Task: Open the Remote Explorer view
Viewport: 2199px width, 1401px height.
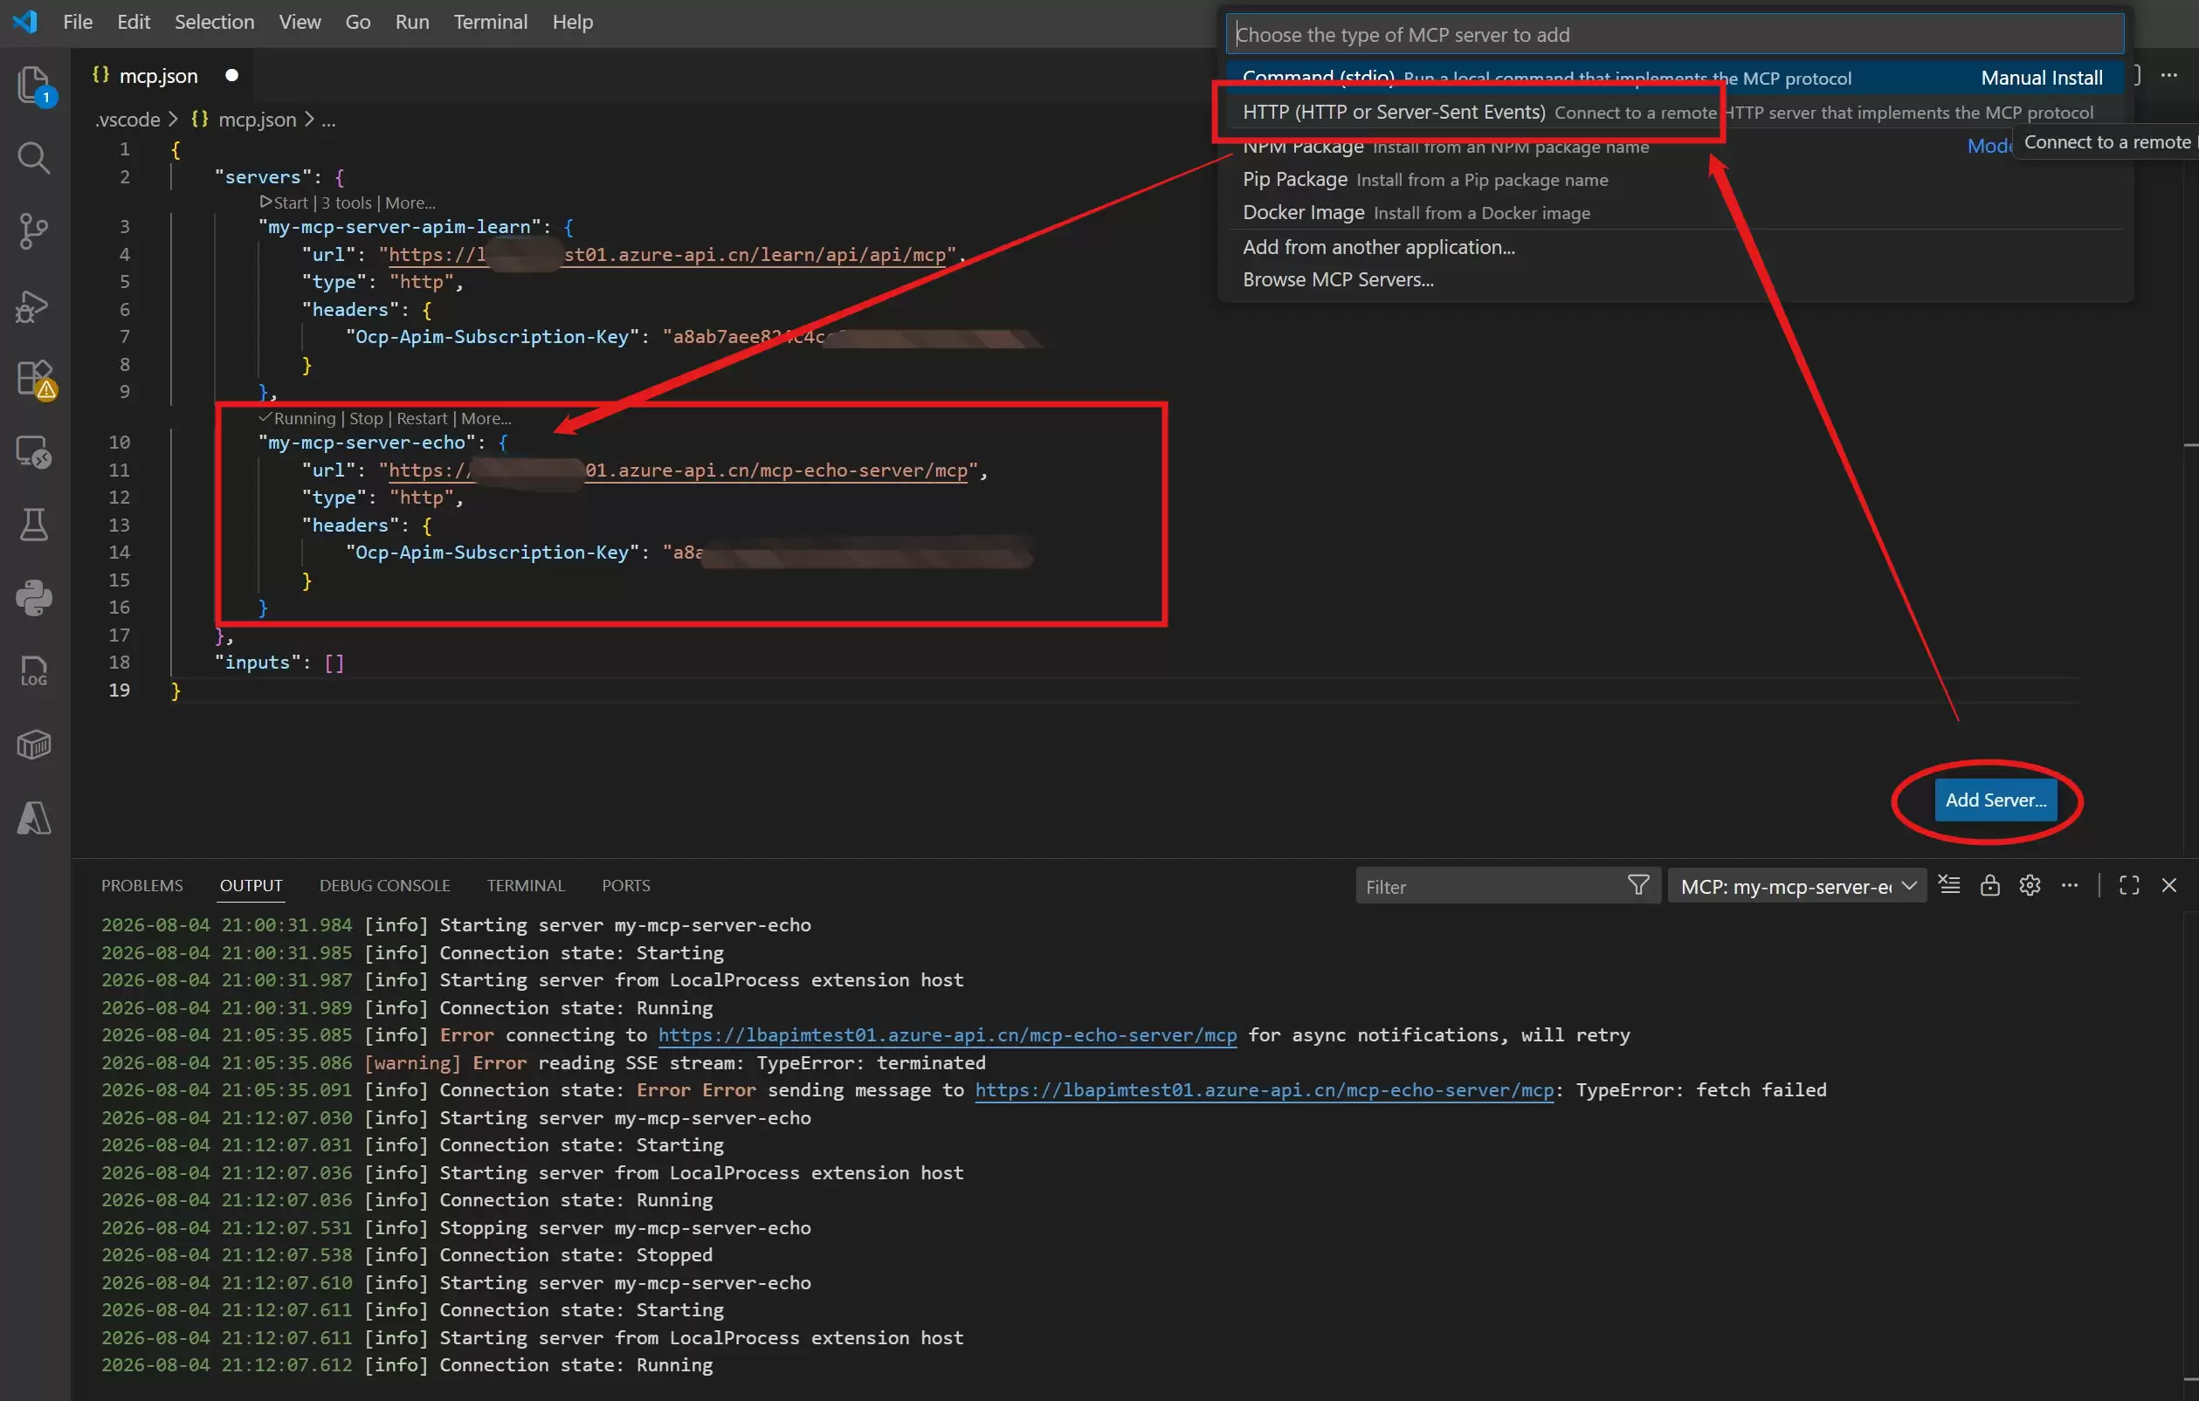Action: (34, 452)
